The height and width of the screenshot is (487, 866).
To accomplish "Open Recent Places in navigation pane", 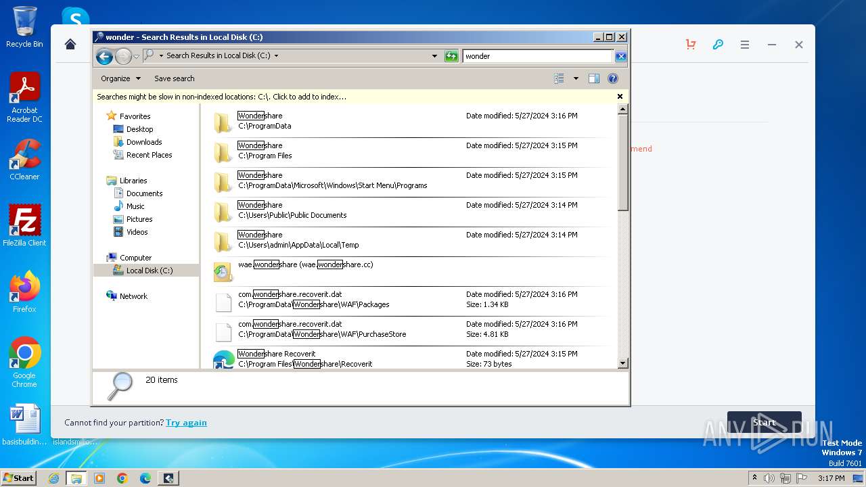I will 149,155.
